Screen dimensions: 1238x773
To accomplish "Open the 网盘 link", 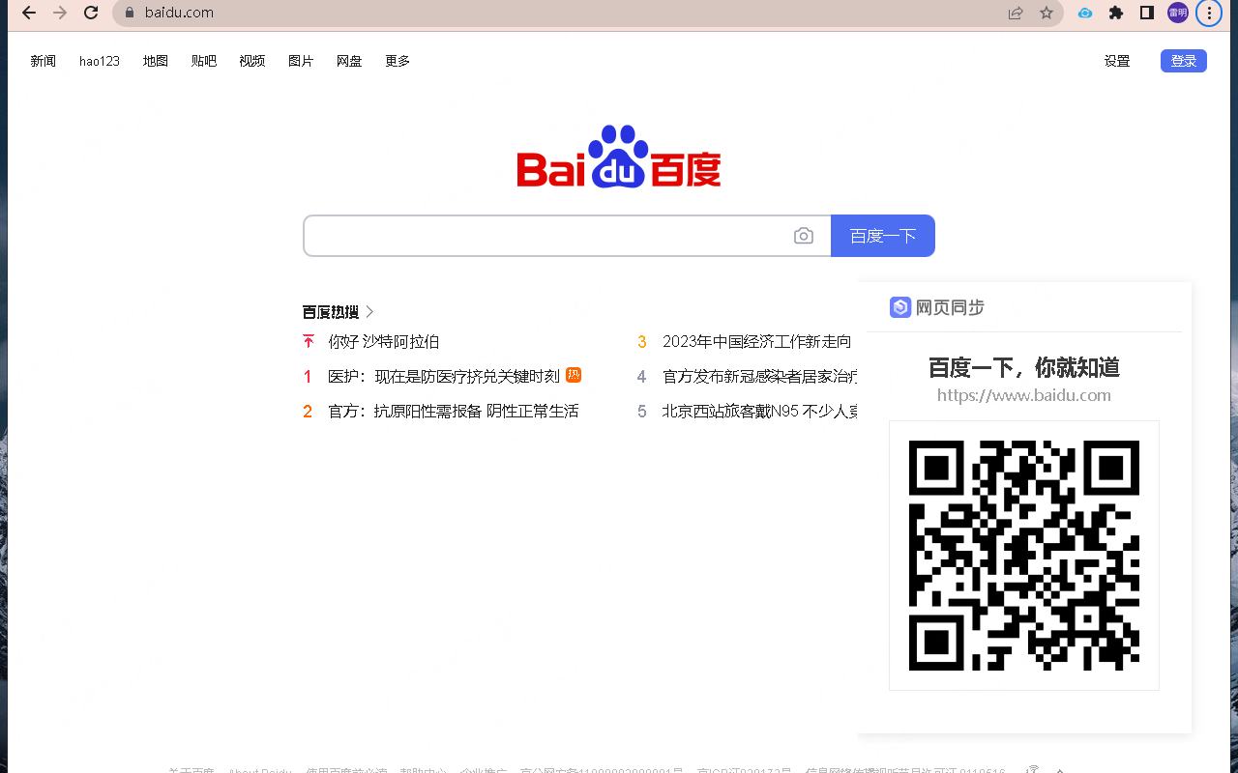I will pos(349,61).
